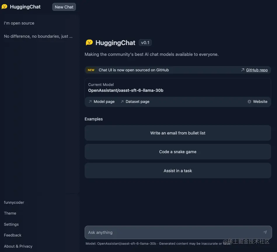
Task: Click the globe icon beside Website
Action: (249, 101)
